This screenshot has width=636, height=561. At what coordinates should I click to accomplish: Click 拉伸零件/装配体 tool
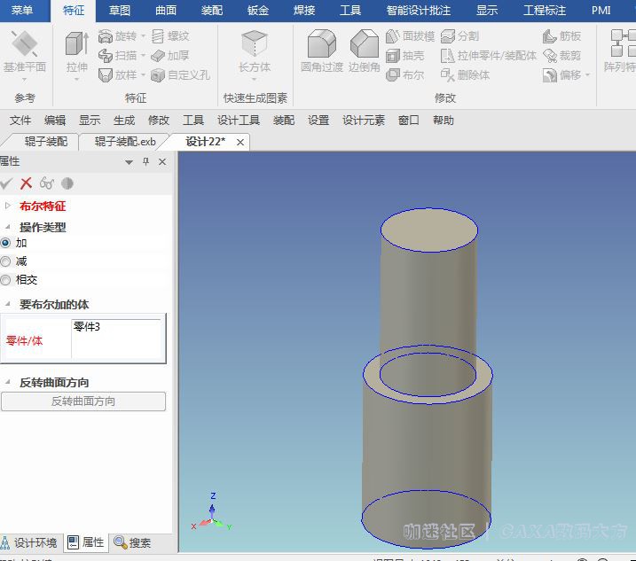click(x=489, y=56)
